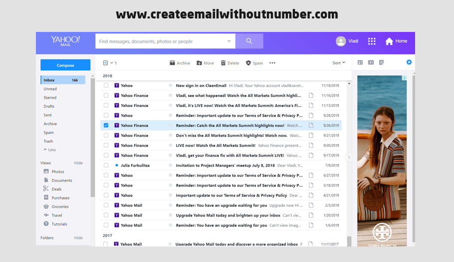
Task: Click the Travel airplane icon
Action: [x=46, y=215]
